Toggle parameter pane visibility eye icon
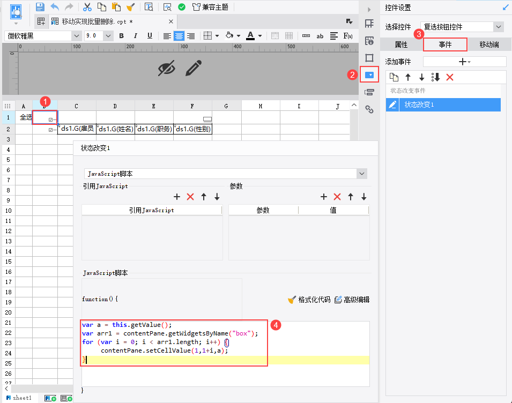 point(167,68)
